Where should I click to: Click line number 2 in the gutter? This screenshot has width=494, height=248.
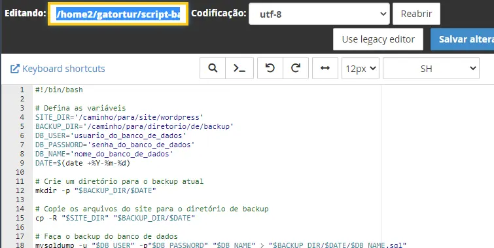22,99
